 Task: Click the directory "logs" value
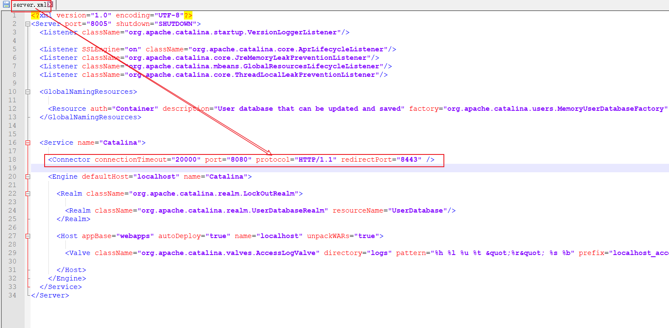pyautogui.click(x=379, y=253)
